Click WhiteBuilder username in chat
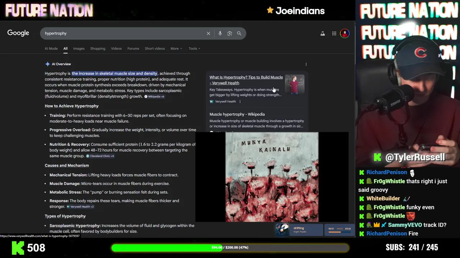The height and width of the screenshot is (258, 460). [383, 199]
